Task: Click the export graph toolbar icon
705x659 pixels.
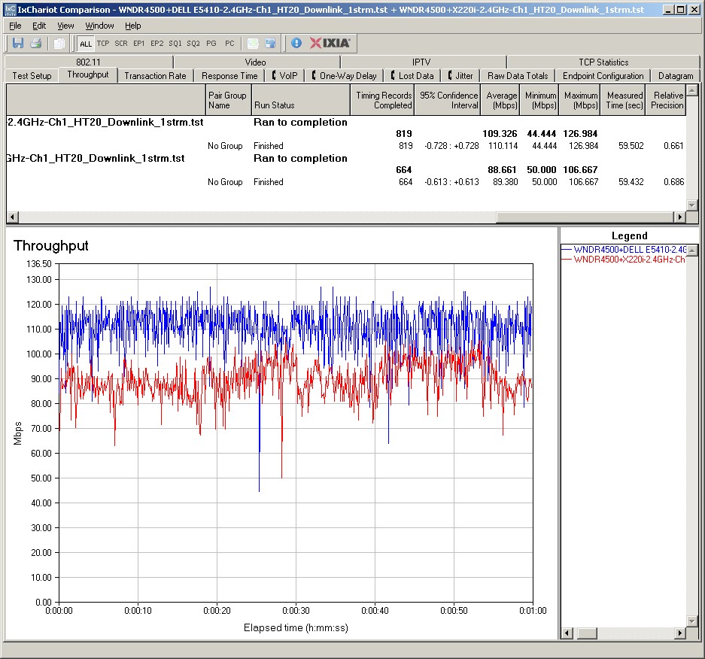Action: pos(270,43)
